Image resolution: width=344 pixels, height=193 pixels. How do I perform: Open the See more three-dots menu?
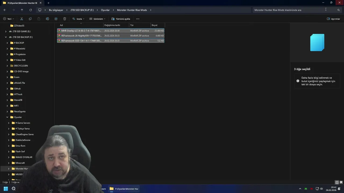(138, 19)
